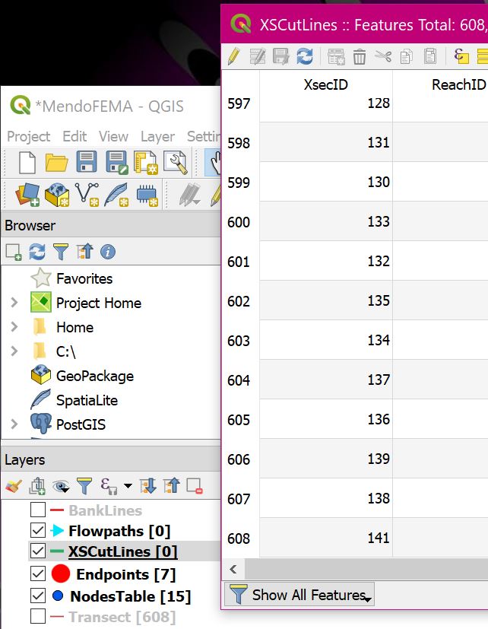
Task: Open View menu
Action: pyautogui.click(x=113, y=136)
